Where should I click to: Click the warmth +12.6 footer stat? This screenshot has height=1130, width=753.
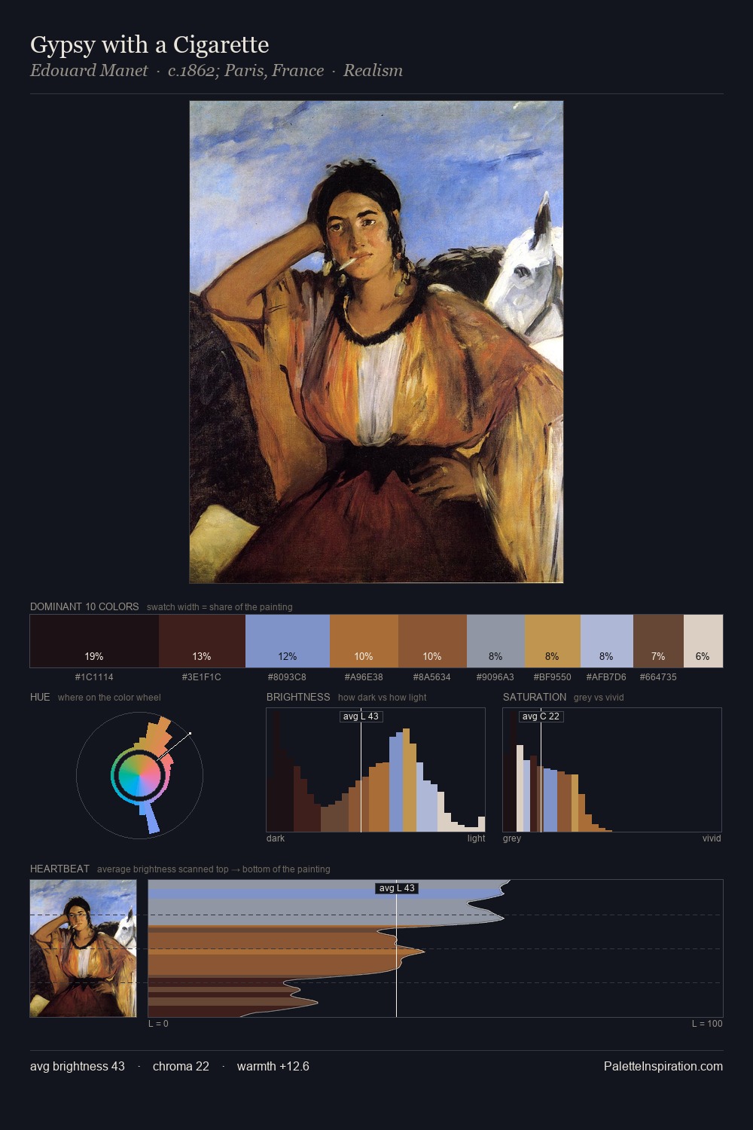click(x=273, y=1067)
